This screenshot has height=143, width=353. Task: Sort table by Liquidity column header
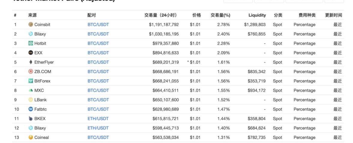[257, 15]
